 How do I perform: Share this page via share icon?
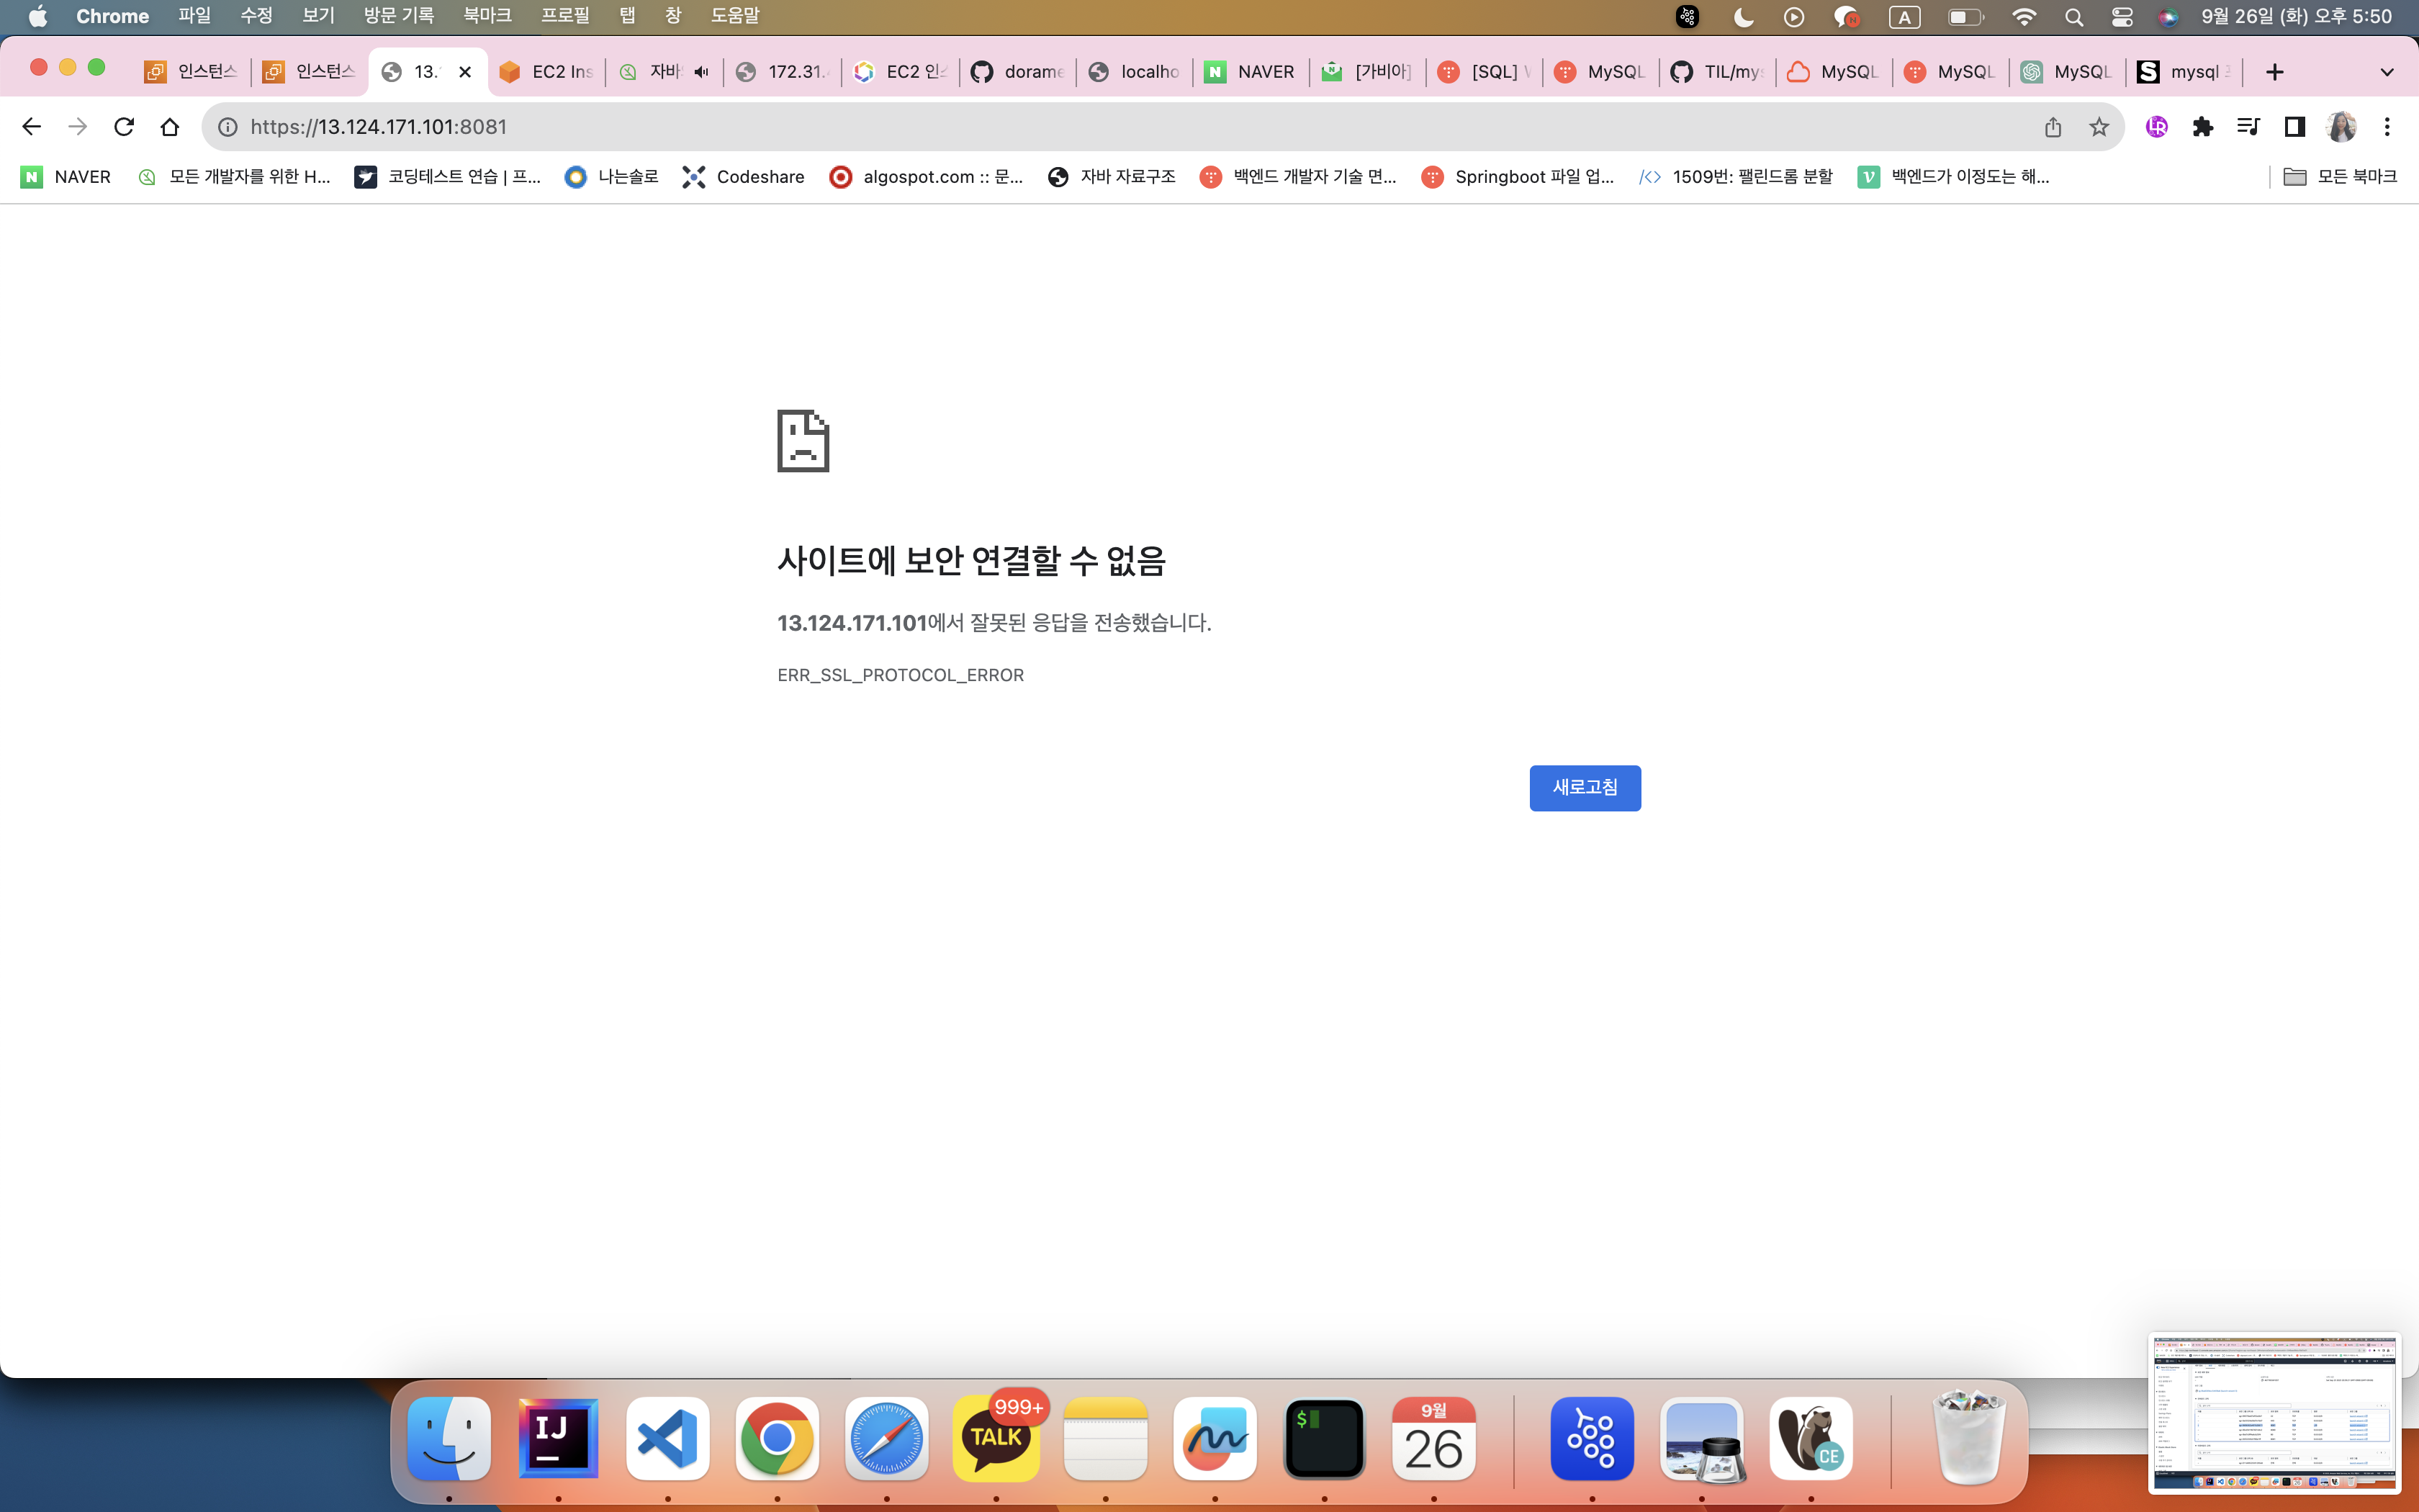click(x=2053, y=127)
